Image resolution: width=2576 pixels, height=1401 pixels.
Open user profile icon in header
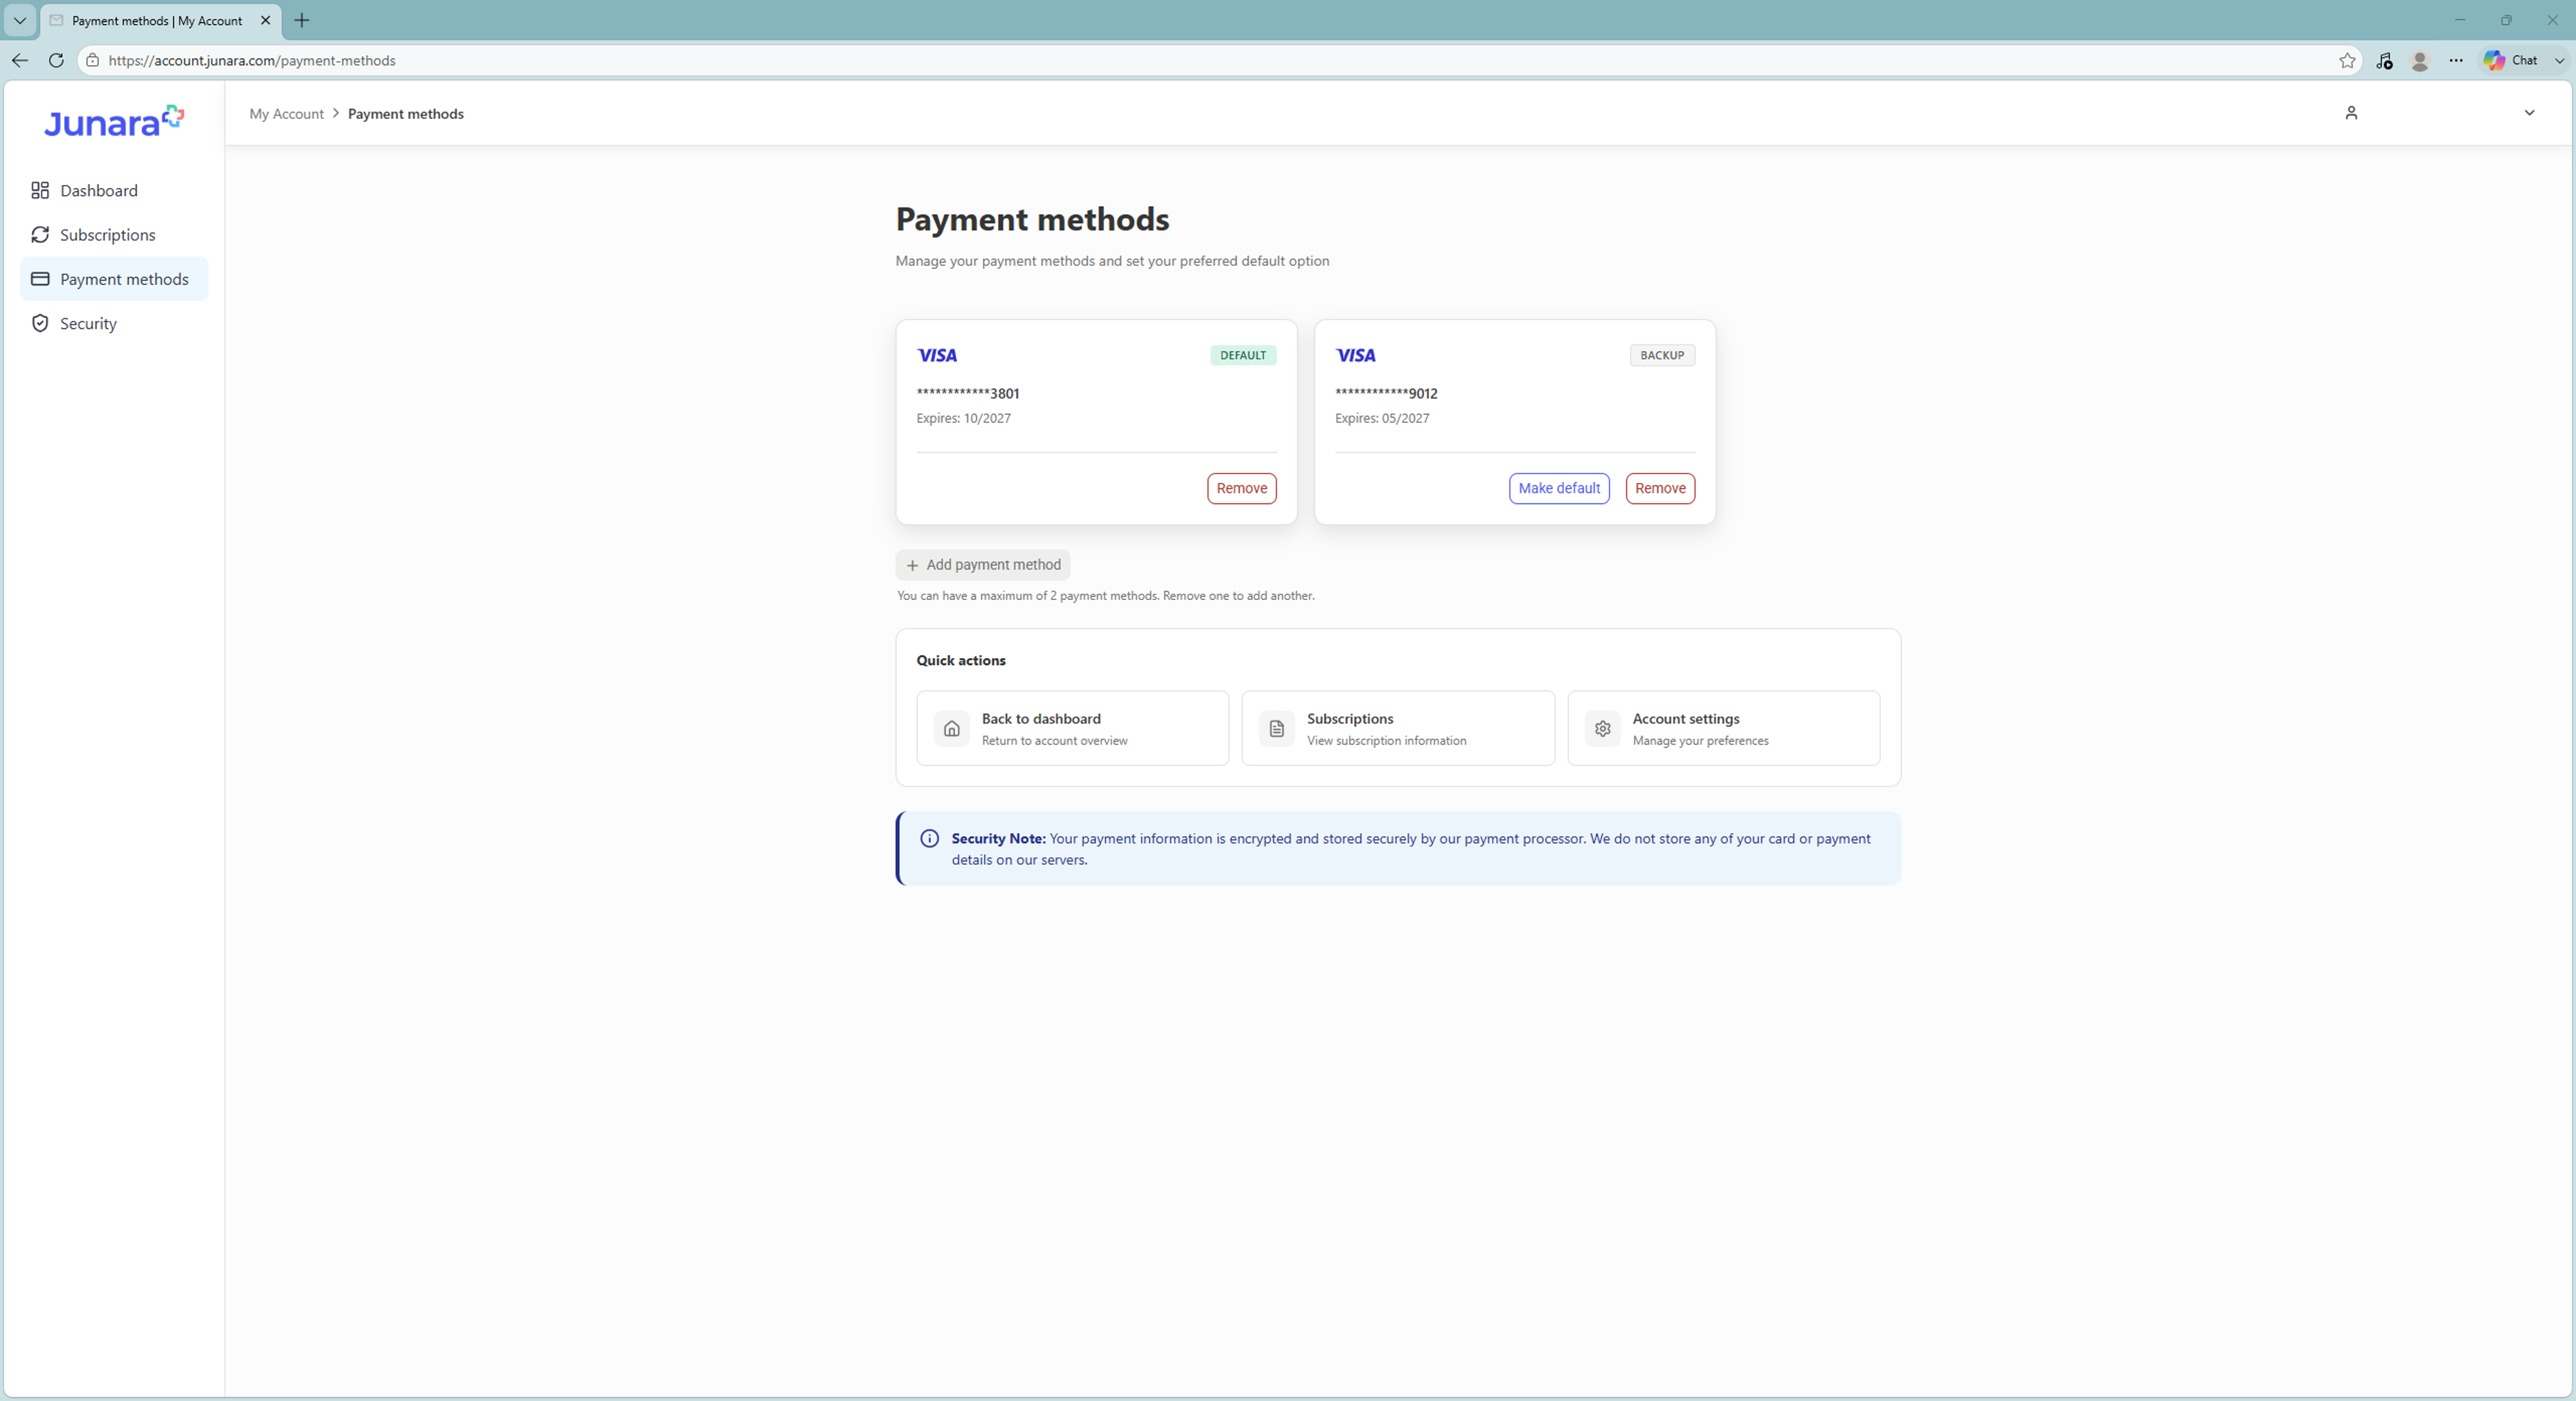[2351, 113]
